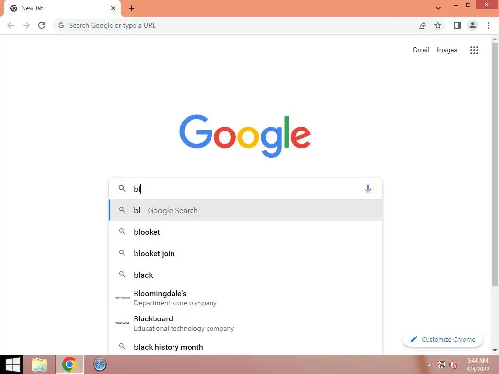Click the Bloomingdale's logo thumbnail

pos(122,298)
